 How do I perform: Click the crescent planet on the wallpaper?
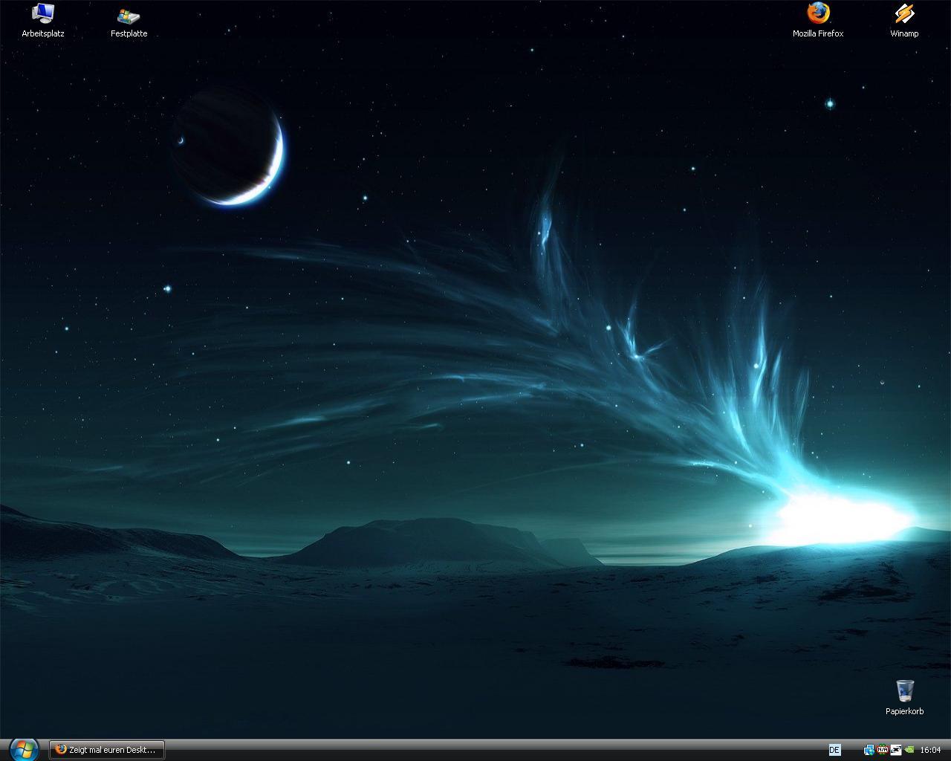point(230,149)
